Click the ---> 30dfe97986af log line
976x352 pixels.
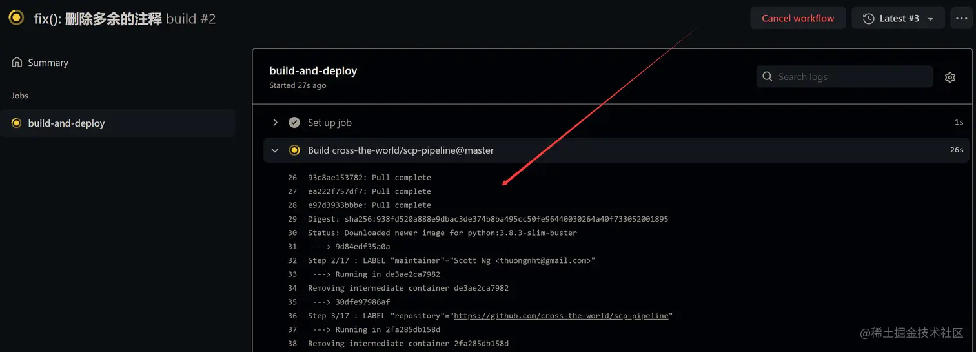(351, 302)
